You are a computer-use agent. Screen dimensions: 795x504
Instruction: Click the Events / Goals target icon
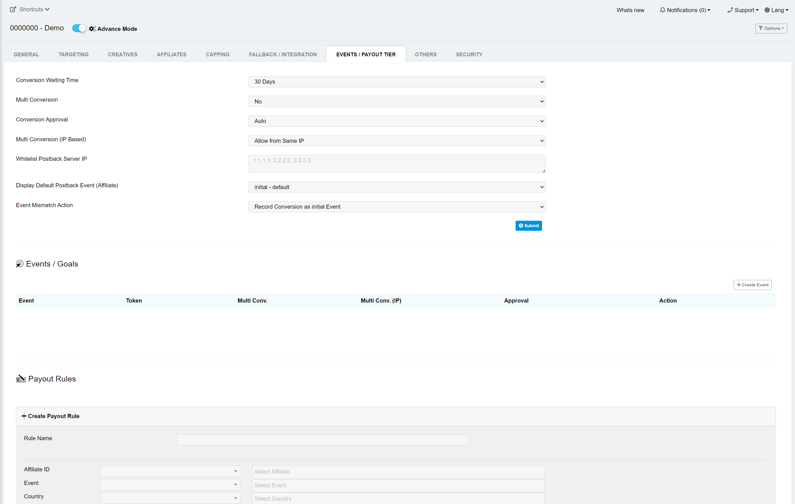(20, 264)
